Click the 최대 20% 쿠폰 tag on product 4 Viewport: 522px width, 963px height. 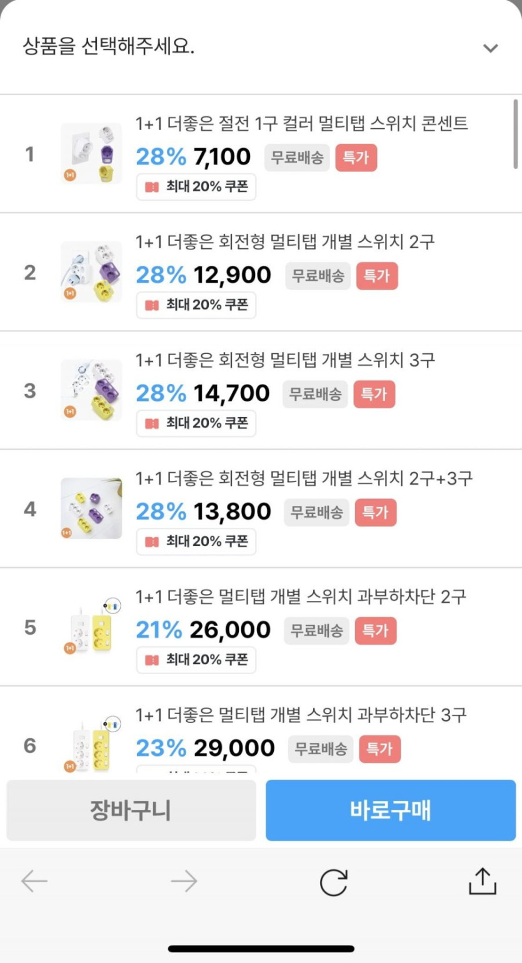point(196,542)
